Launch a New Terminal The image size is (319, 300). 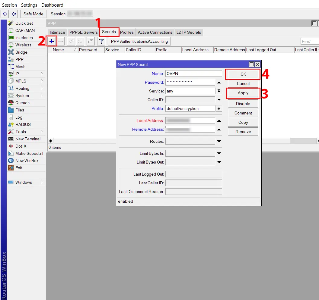tap(28, 139)
